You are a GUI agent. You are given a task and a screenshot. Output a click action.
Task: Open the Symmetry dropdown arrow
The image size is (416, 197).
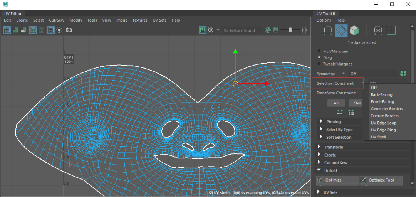coord(343,74)
